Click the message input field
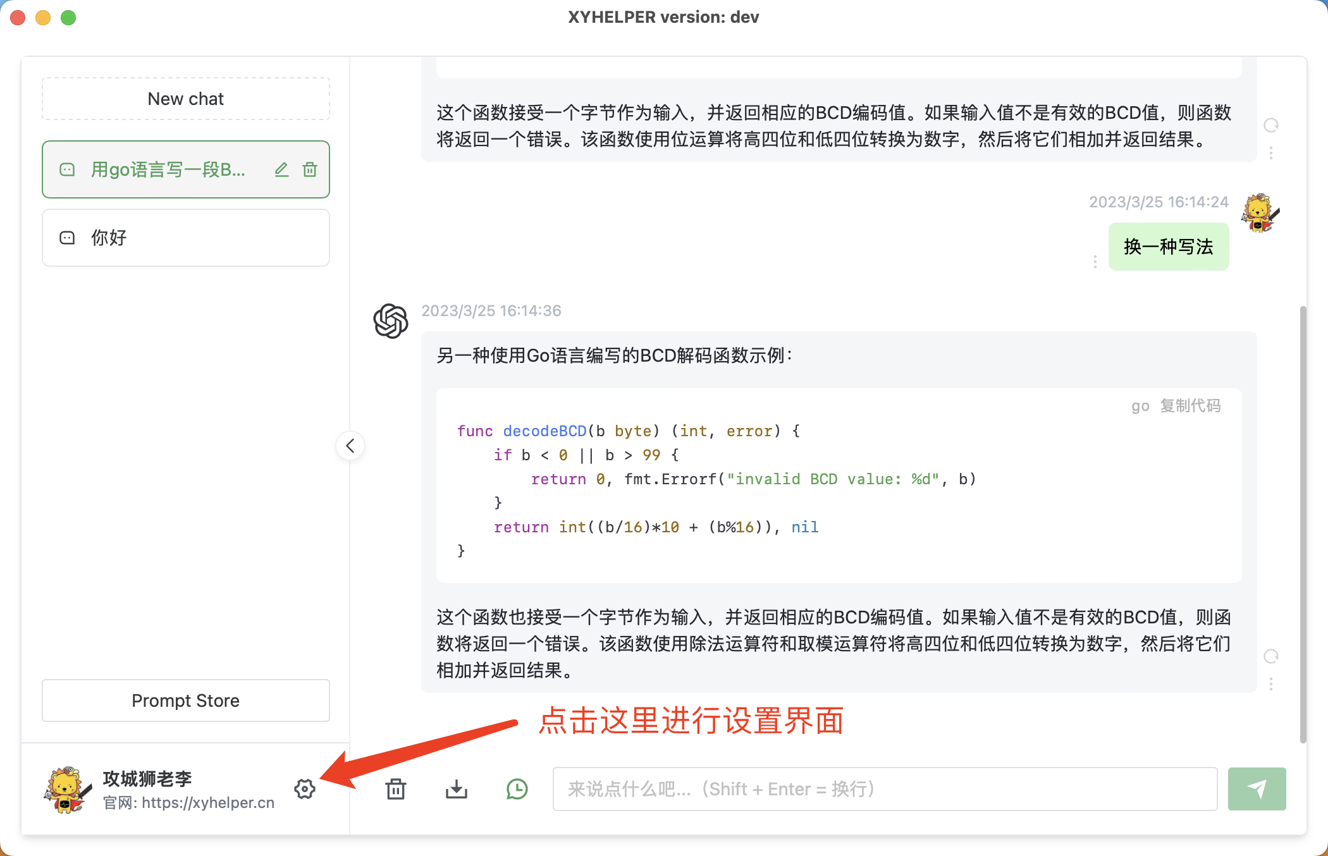The width and height of the screenshot is (1328, 856). click(x=884, y=788)
